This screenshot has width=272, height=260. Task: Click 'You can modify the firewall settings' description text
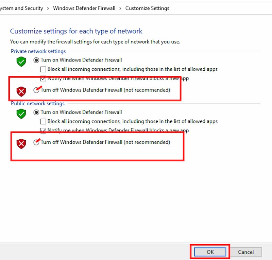(x=95, y=42)
